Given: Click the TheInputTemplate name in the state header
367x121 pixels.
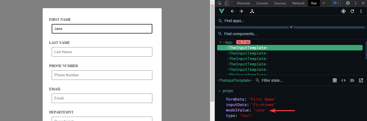Looking at the screenshot, I should point(235,80).
